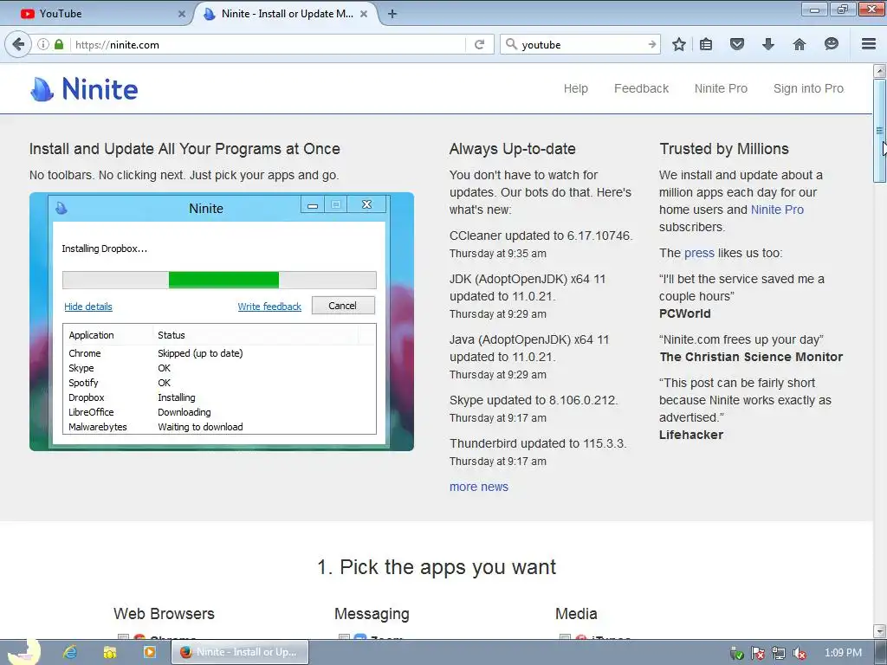This screenshot has height=665, width=887.
Task: Click 'Thunderbird updated to 115.3.3.' text
Action: click(538, 443)
